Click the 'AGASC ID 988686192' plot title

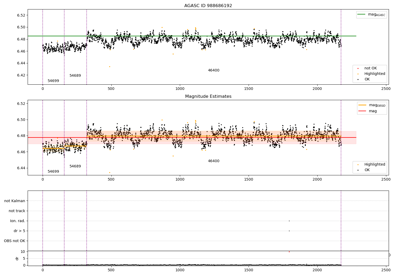click(208, 6)
